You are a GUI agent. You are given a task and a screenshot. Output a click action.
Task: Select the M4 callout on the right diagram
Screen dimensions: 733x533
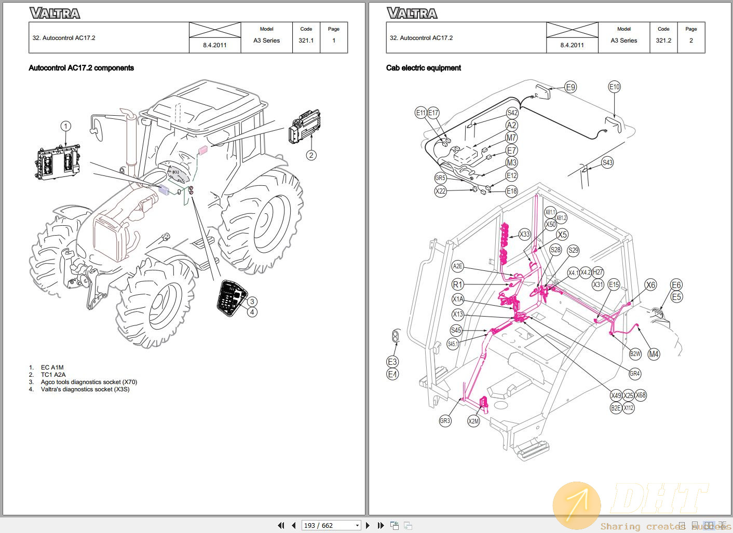click(654, 354)
